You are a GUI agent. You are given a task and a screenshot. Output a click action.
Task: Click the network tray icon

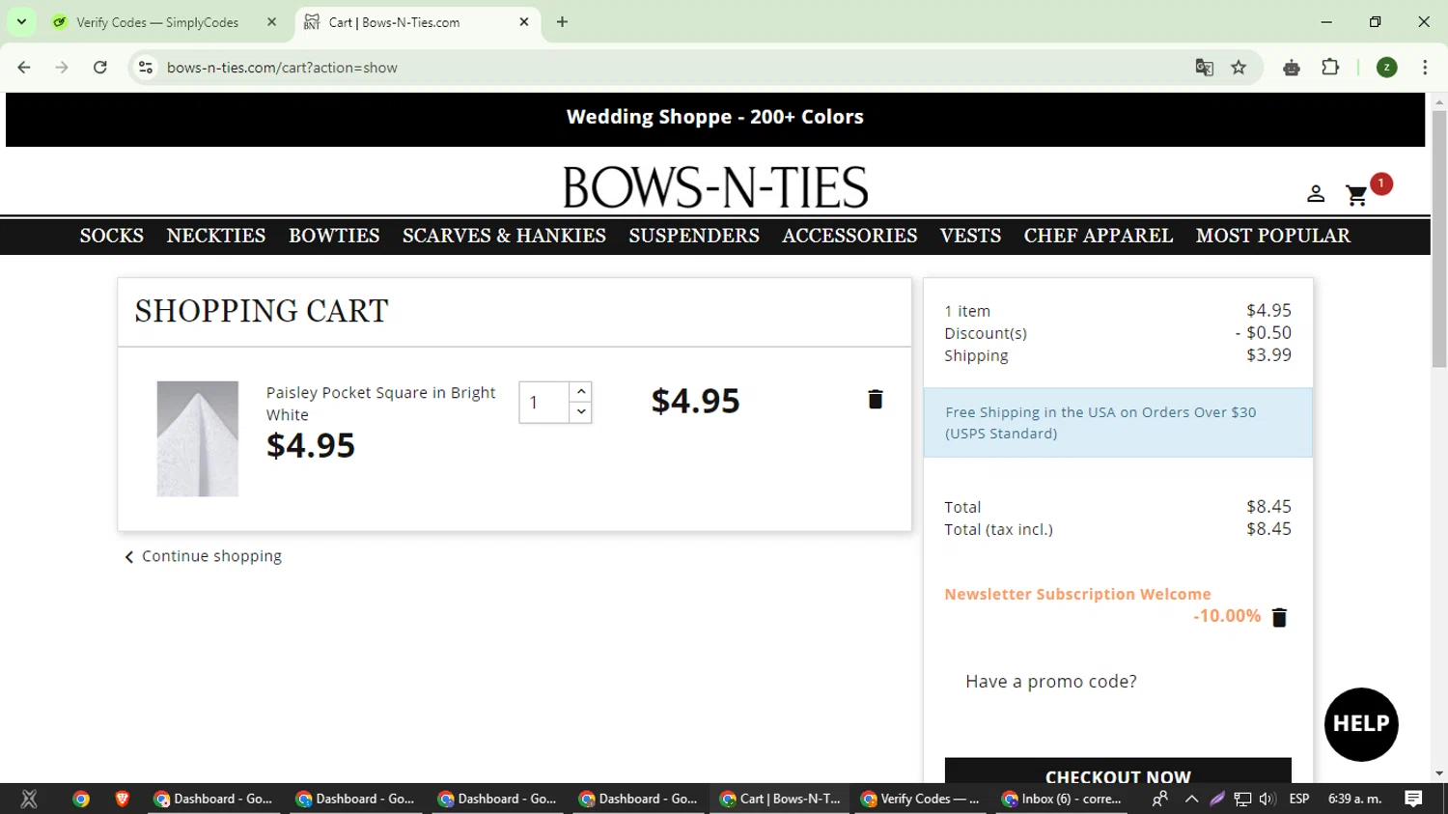1242,799
